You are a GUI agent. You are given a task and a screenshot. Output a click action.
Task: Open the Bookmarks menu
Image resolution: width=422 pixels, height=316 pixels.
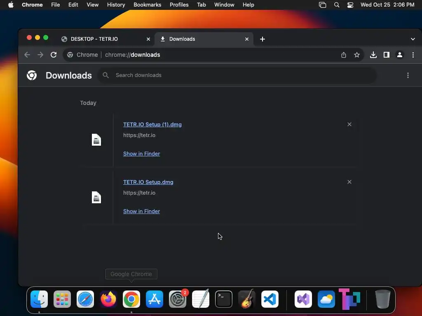pyautogui.click(x=148, y=5)
